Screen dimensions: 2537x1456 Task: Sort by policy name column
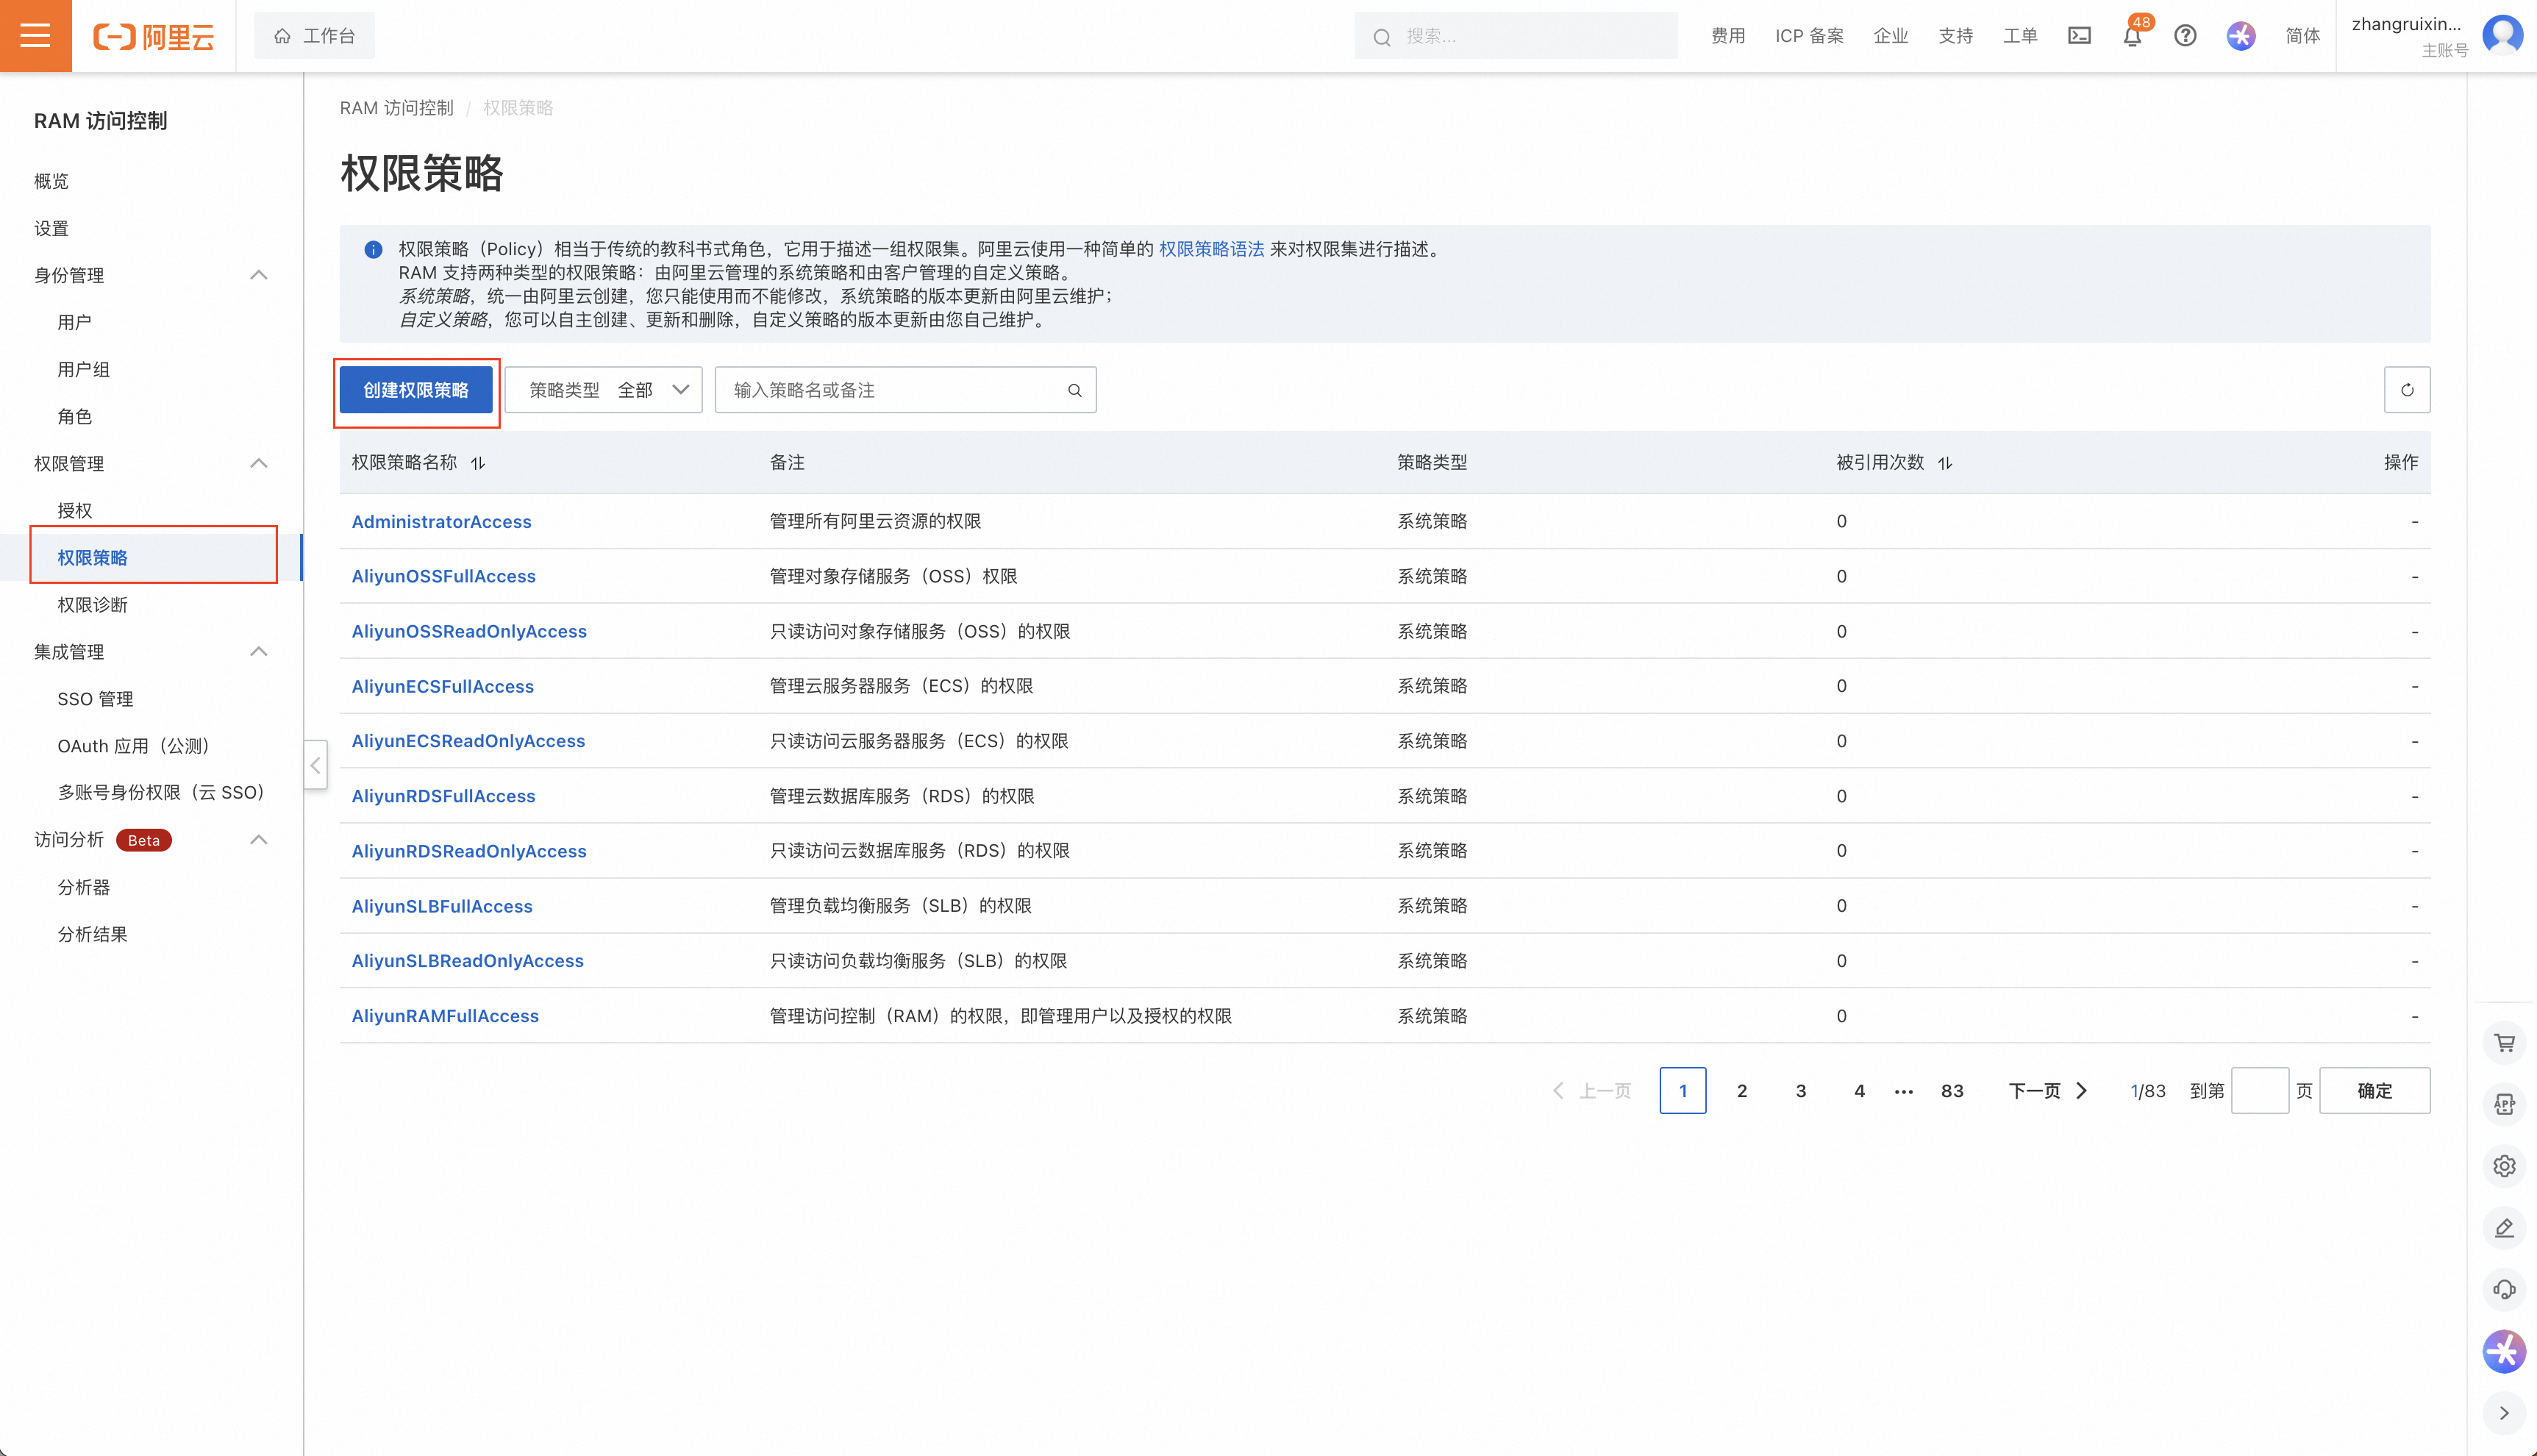tap(478, 463)
